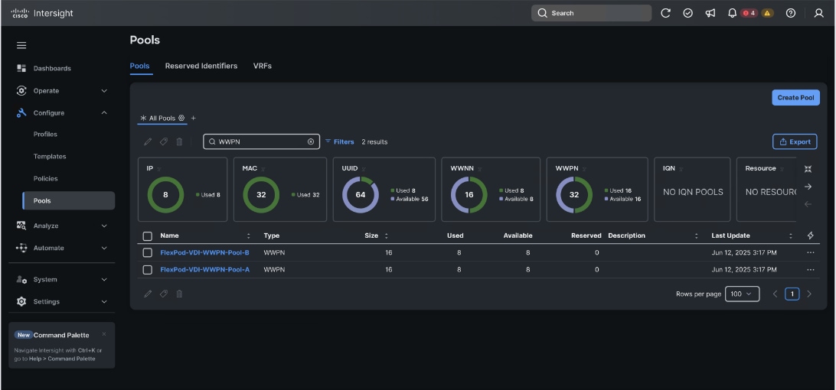Click the Automate sidebar icon

[x=21, y=248]
